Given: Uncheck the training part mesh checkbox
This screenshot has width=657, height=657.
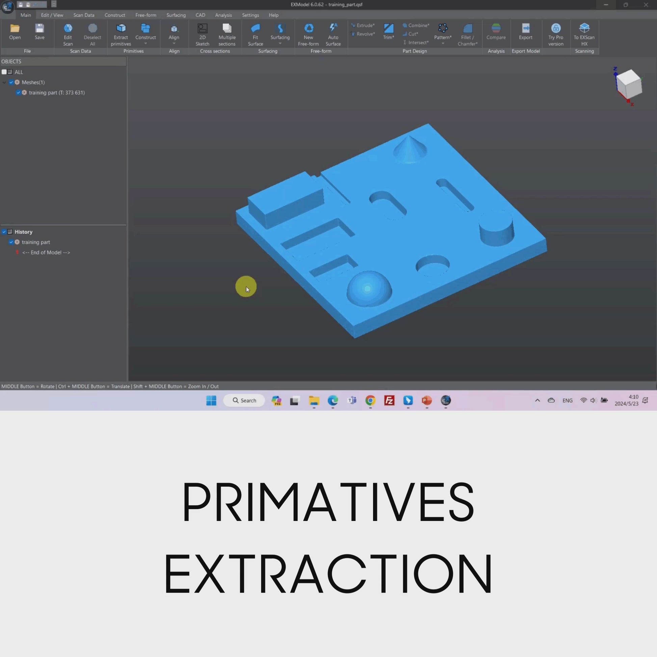Looking at the screenshot, I should click(x=18, y=93).
